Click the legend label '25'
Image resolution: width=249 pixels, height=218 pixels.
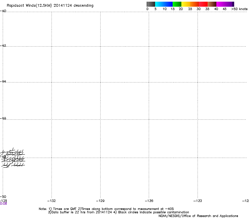[x=190, y=9]
